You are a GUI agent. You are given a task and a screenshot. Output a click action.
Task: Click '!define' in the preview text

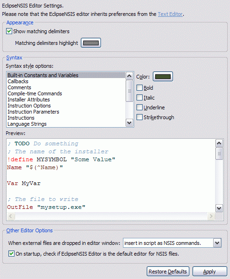20,159
